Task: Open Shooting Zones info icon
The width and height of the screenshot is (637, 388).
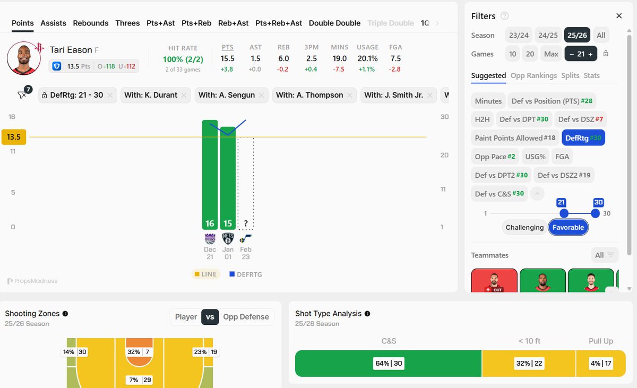Action: 65,314
